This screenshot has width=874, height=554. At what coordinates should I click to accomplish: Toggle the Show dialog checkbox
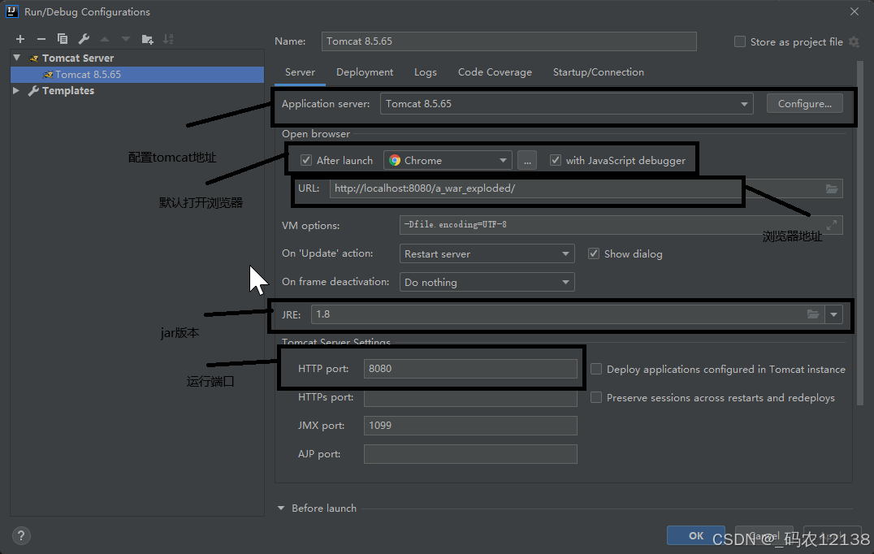pyautogui.click(x=594, y=253)
